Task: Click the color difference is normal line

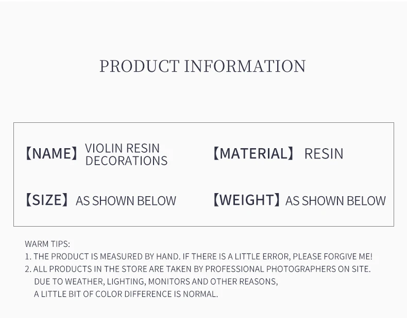Action: click(x=126, y=294)
